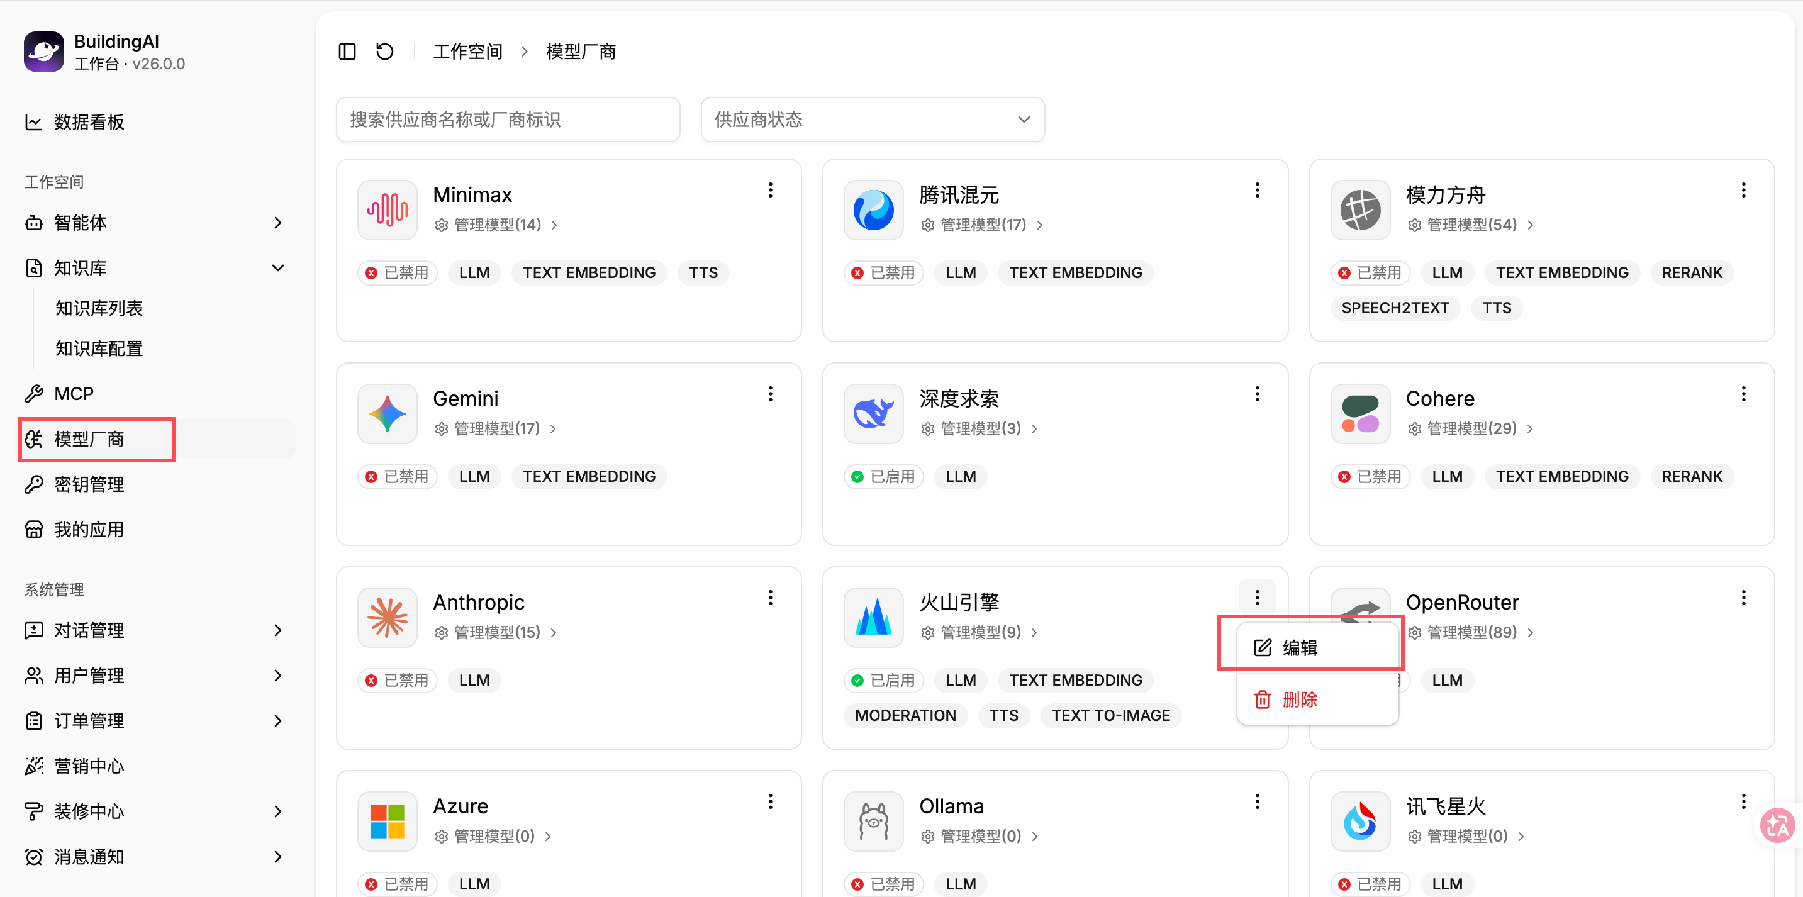The height and width of the screenshot is (897, 1803).
Task: Open the BuildingAI logo
Action: [44, 52]
